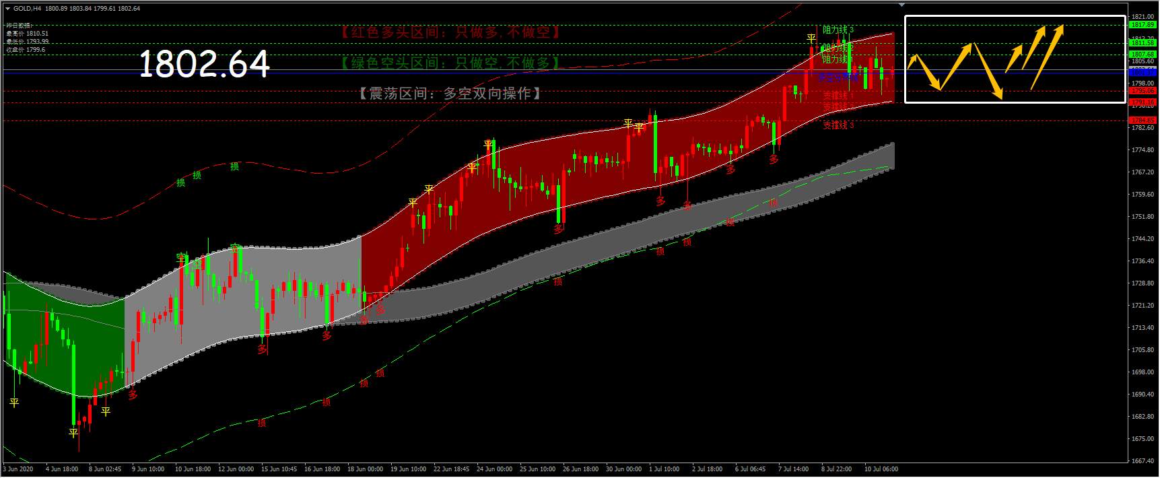Click the 1682.80 price axis label
The width and height of the screenshot is (1160, 478).
pyautogui.click(x=1144, y=417)
